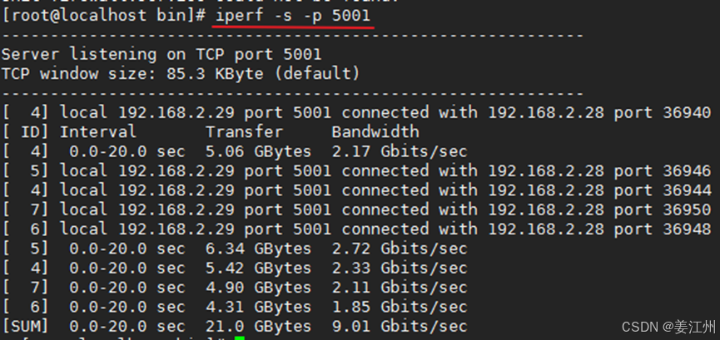Click the command text 'iperf -s -p 5001'
Screen dimensions: 720x340
292,16
